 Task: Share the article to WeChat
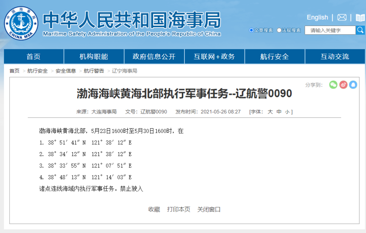tap(333, 85)
